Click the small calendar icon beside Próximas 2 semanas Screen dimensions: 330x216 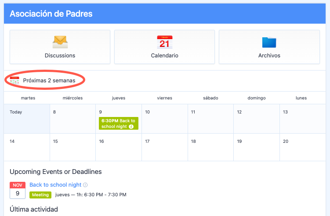pyautogui.click(x=15, y=81)
